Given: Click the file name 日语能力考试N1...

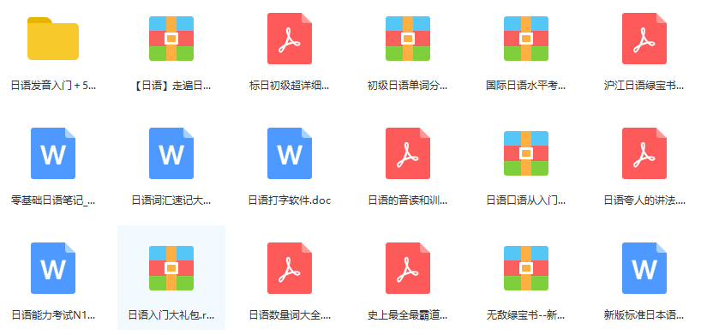Looking at the screenshot, I should click(x=53, y=315).
